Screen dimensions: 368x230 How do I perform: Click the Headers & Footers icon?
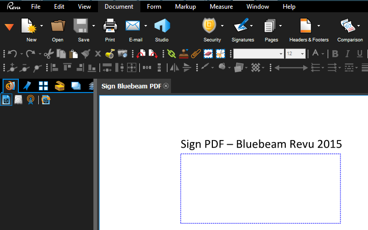coord(306,26)
